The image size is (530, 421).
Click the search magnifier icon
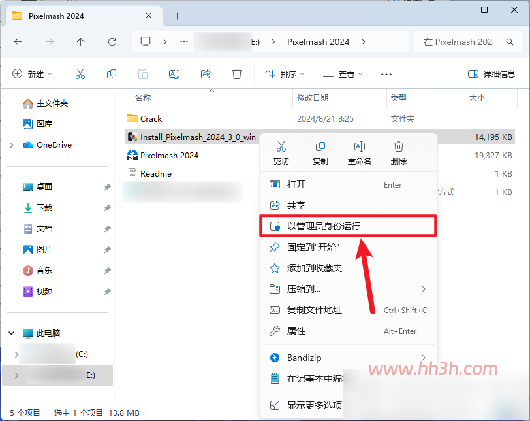(510, 42)
